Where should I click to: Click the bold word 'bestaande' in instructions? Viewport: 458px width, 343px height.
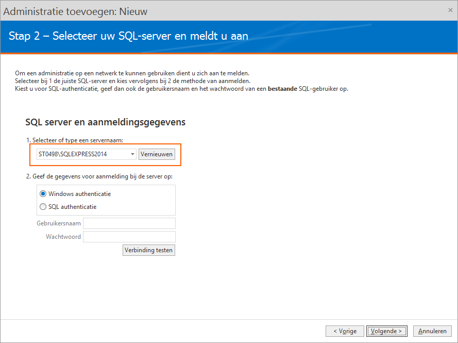(x=282, y=89)
